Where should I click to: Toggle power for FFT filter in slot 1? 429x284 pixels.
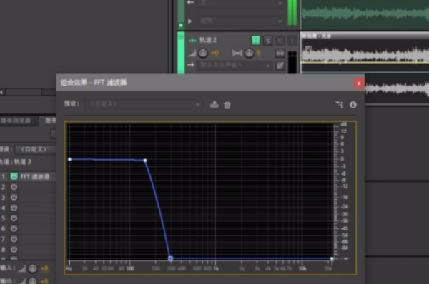[x=14, y=176]
